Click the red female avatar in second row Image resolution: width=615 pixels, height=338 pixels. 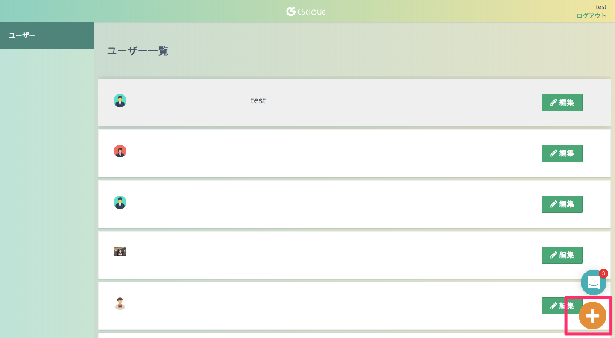(120, 151)
